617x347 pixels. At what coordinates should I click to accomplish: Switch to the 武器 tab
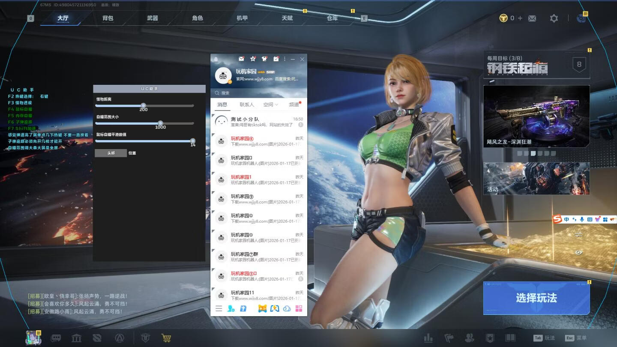(153, 18)
